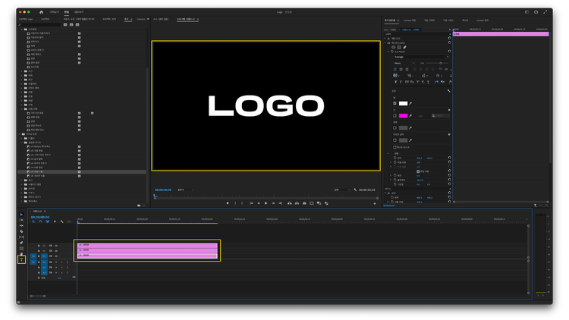Click the new bin folder icon at effects panel bottom
Image resolution: width=569 pixels, height=320 pixels.
(x=139, y=205)
